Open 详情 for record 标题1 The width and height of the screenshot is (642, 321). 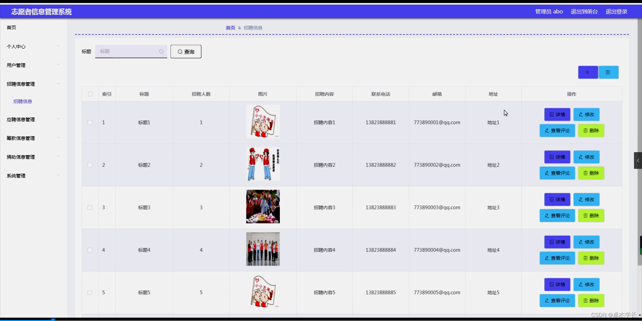[x=557, y=114]
